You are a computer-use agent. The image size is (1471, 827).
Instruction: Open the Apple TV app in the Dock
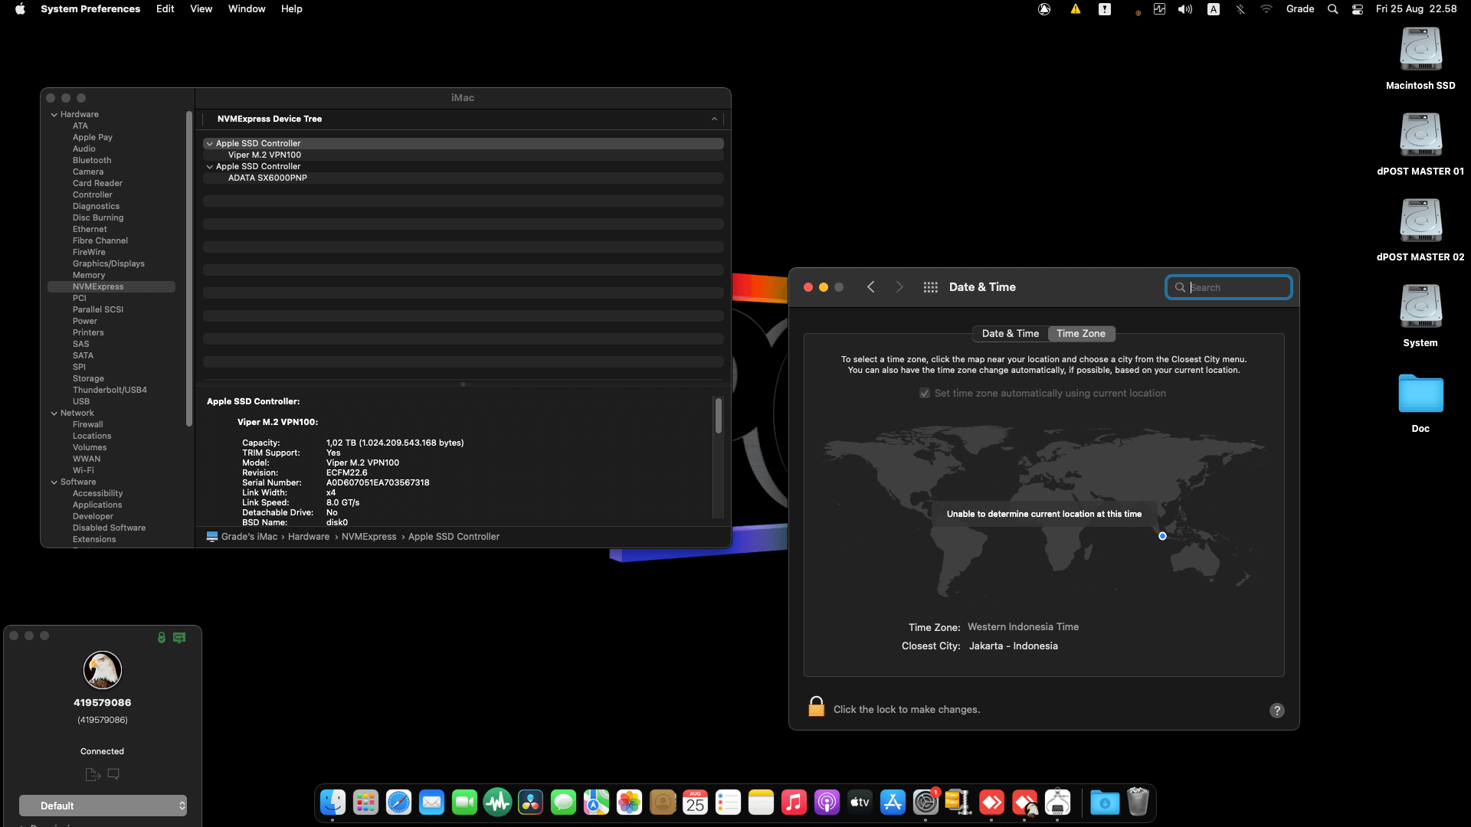point(860,802)
